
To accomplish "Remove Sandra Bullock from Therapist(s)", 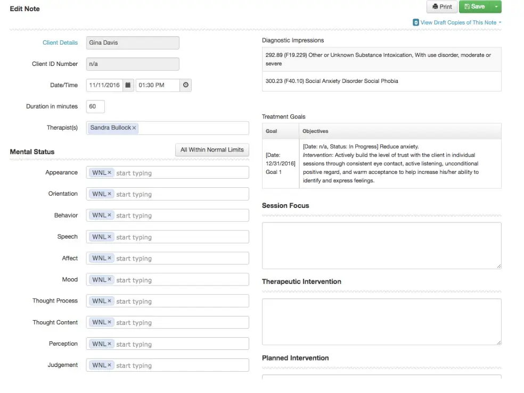I will (x=134, y=128).
